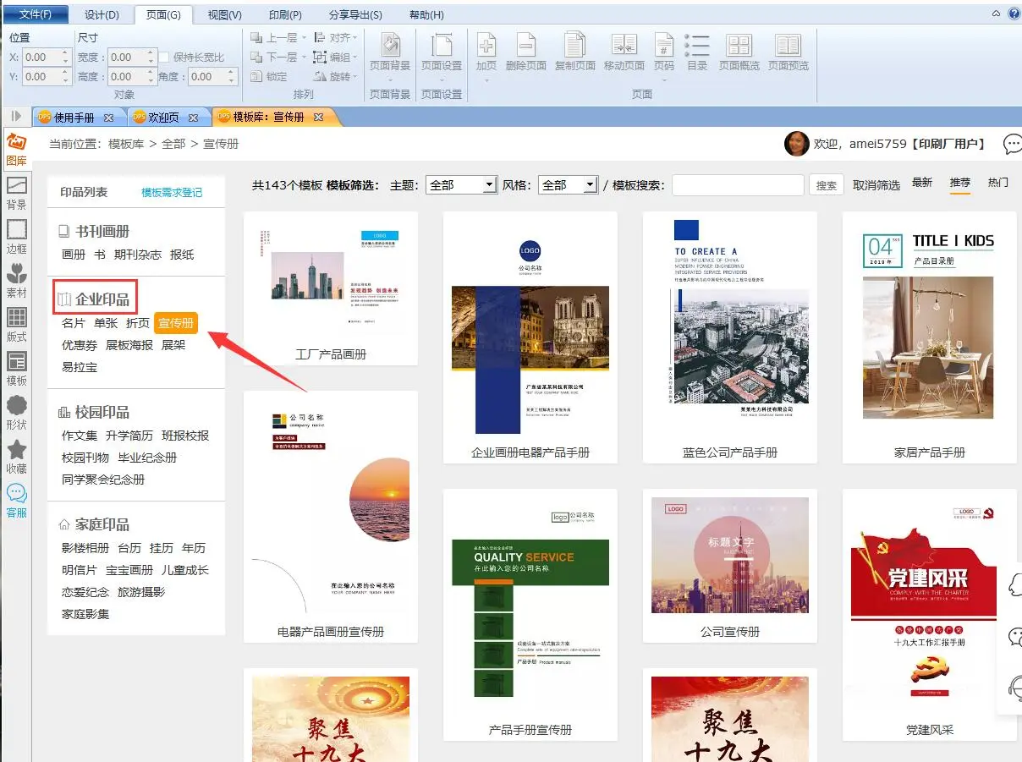1022x762 pixels.
Task: Switch to the 欢迎页 tab
Action: click(163, 118)
